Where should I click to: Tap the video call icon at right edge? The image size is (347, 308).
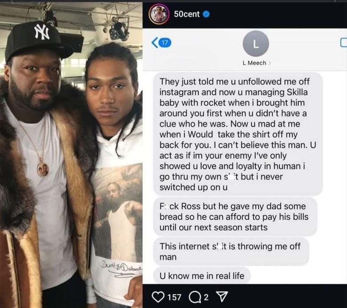tap(343, 43)
